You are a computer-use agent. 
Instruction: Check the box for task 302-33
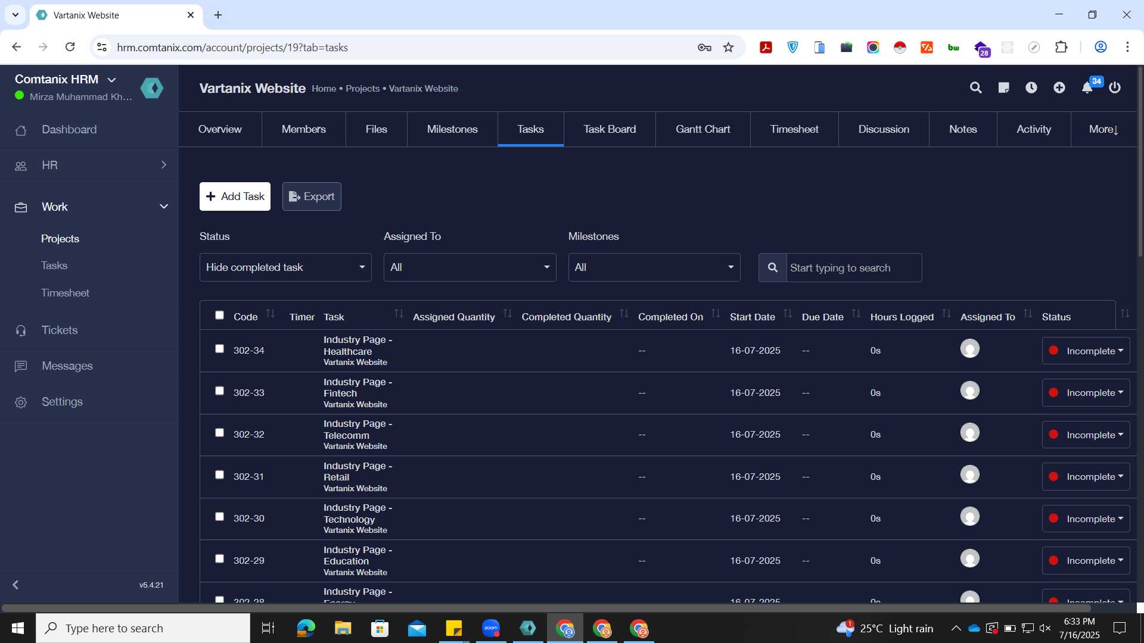[x=219, y=391]
